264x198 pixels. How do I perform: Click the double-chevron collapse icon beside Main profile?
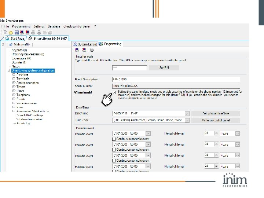(3, 44)
